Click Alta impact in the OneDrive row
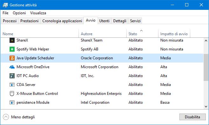The width and height of the screenshot is (209, 125). pos(164,67)
